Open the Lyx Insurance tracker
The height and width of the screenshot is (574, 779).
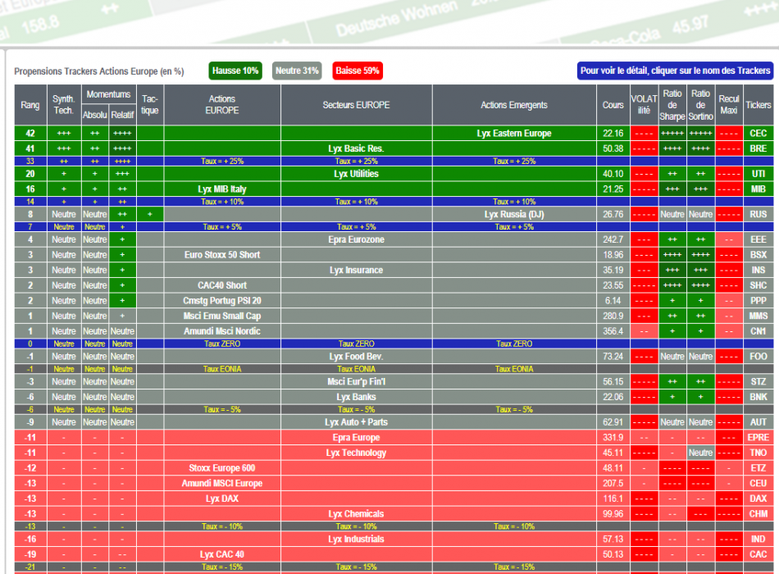click(356, 271)
